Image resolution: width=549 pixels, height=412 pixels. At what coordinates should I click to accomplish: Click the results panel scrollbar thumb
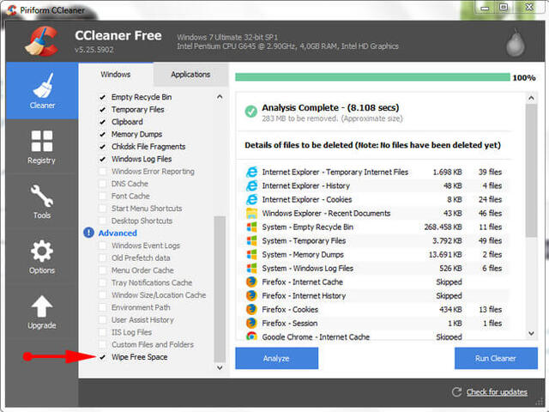point(531,170)
